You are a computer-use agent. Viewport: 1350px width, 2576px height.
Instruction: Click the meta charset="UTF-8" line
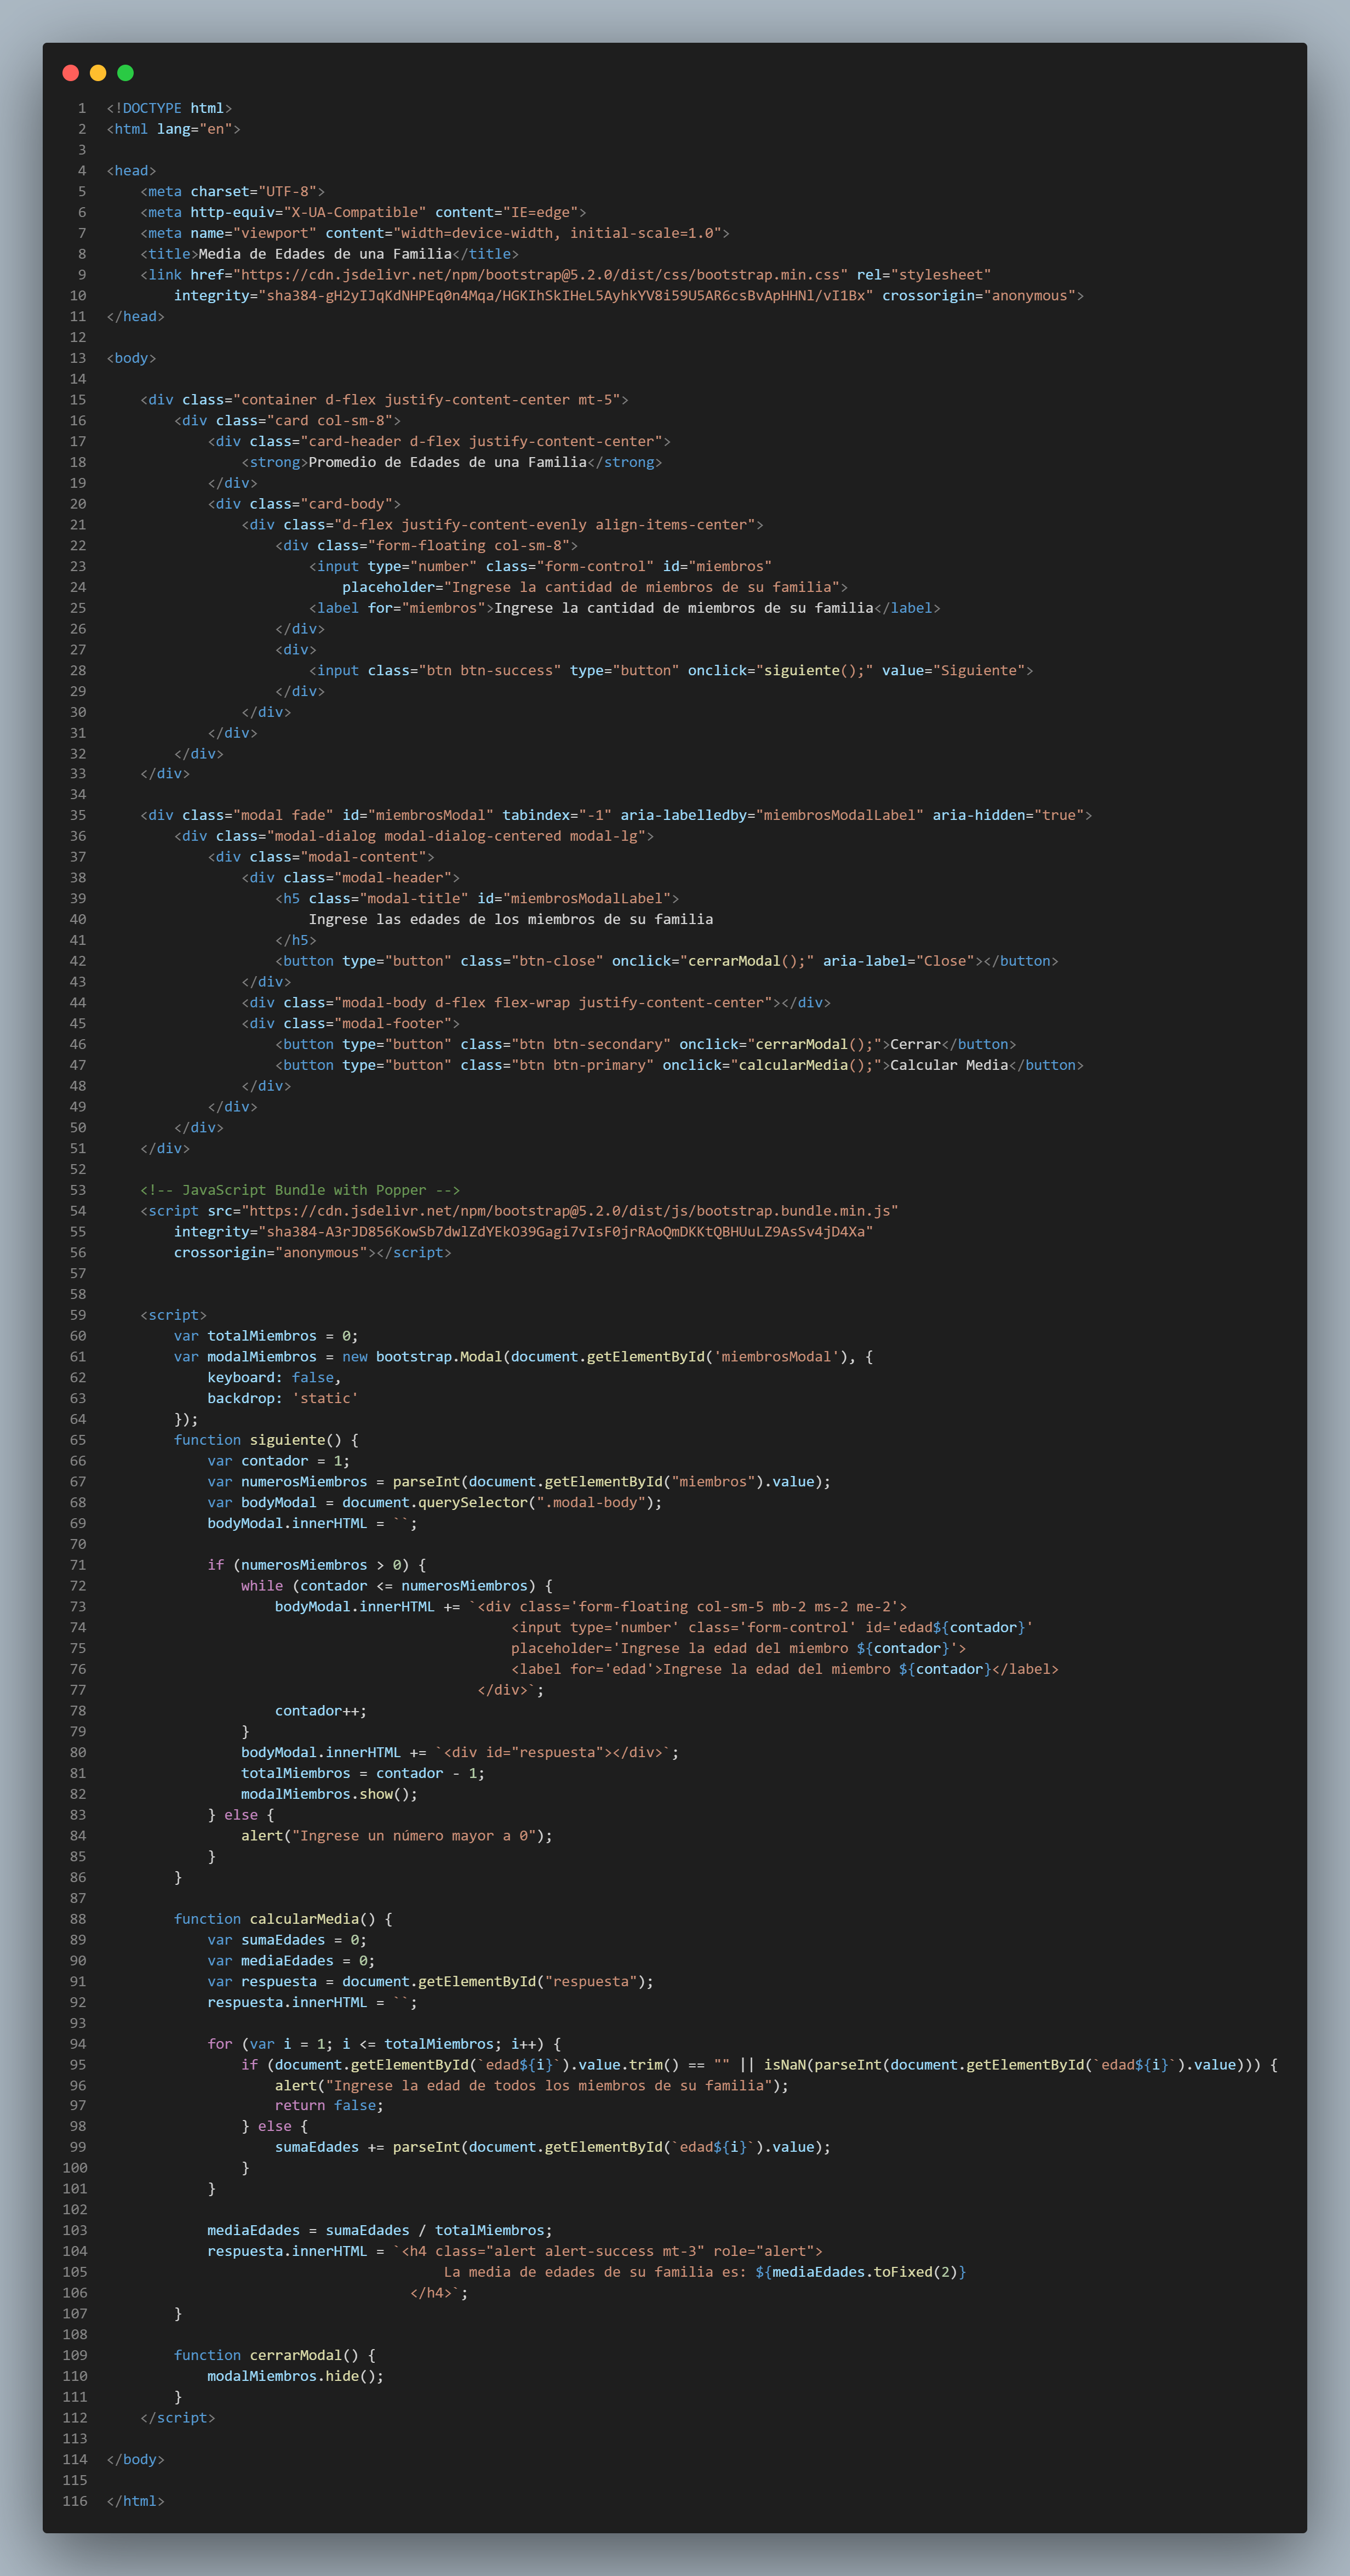[232, 191]
